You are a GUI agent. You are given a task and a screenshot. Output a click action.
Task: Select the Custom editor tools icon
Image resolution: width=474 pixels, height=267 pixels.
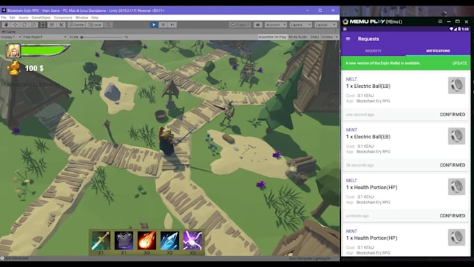[61, 25]
